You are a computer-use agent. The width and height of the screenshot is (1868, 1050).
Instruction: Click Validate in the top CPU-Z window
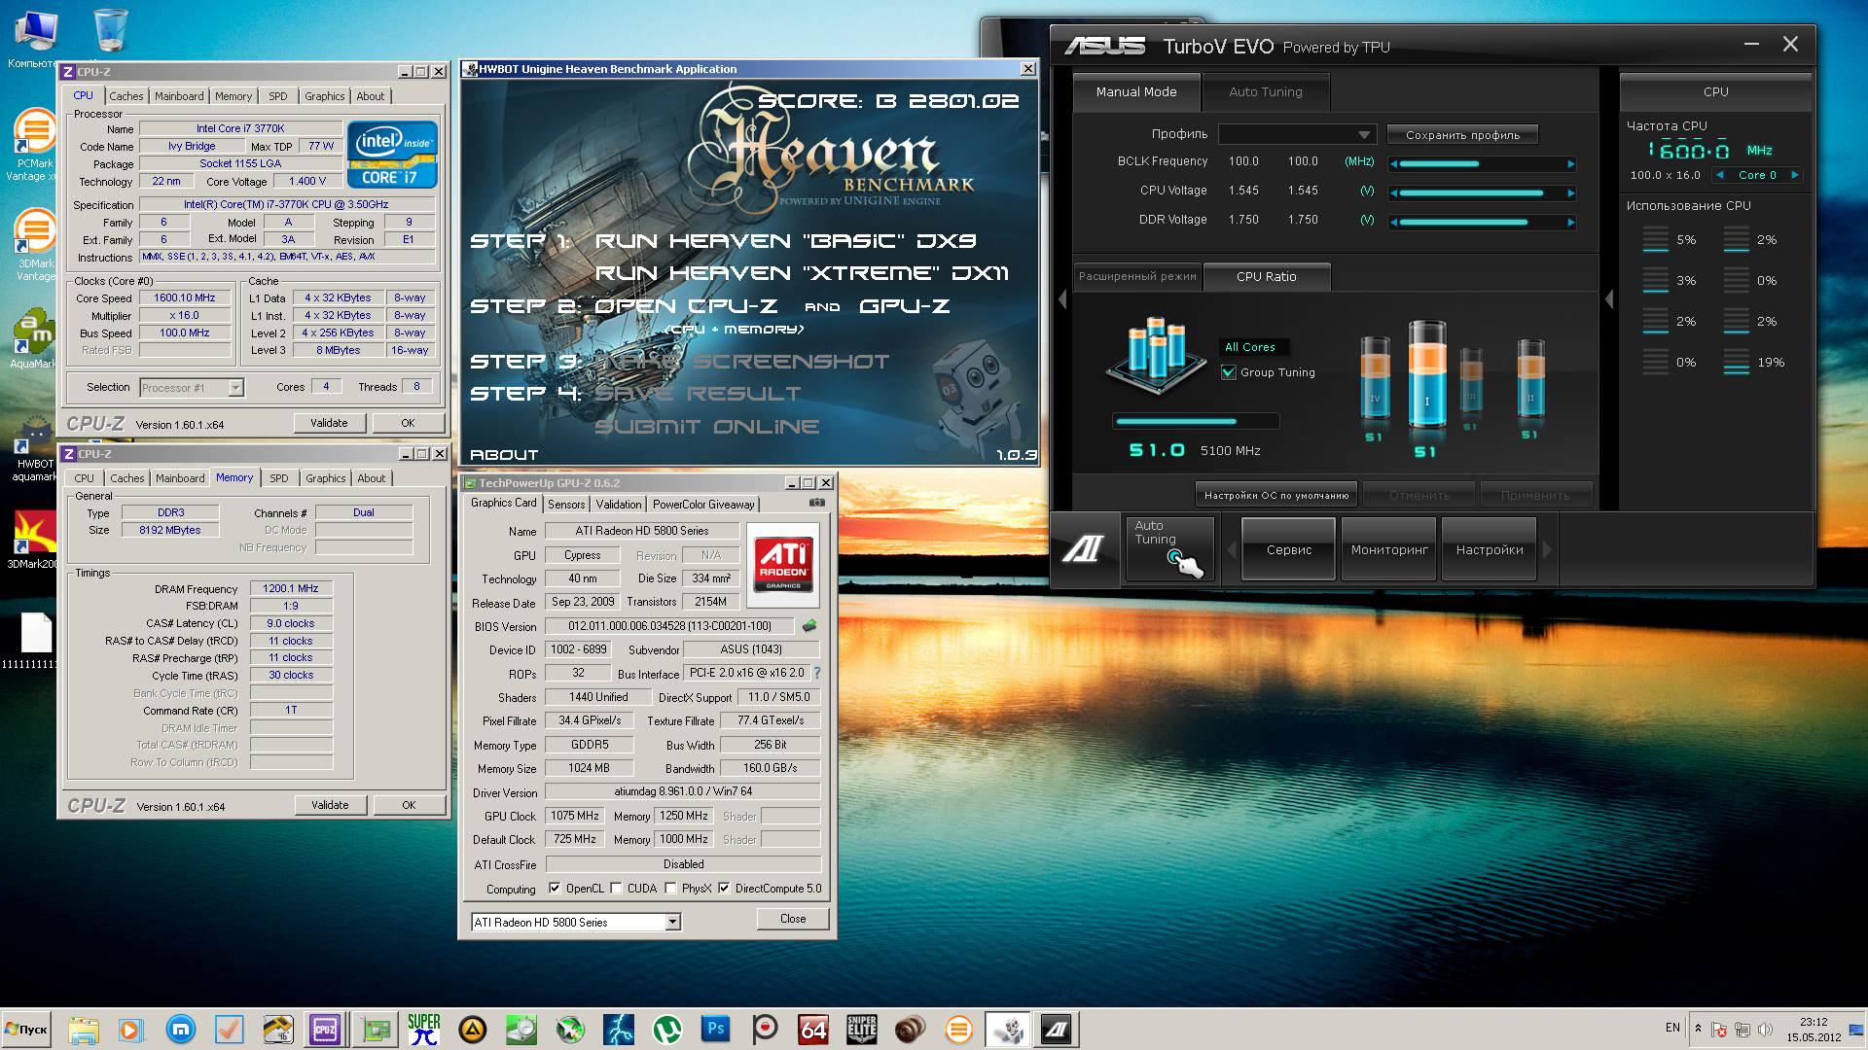[x=329, y=423]
